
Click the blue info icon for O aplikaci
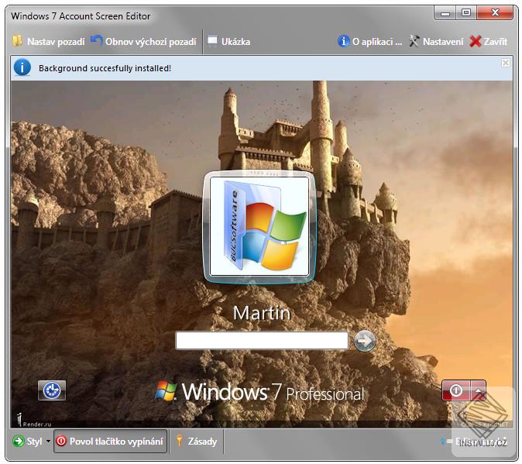(344, 41)
